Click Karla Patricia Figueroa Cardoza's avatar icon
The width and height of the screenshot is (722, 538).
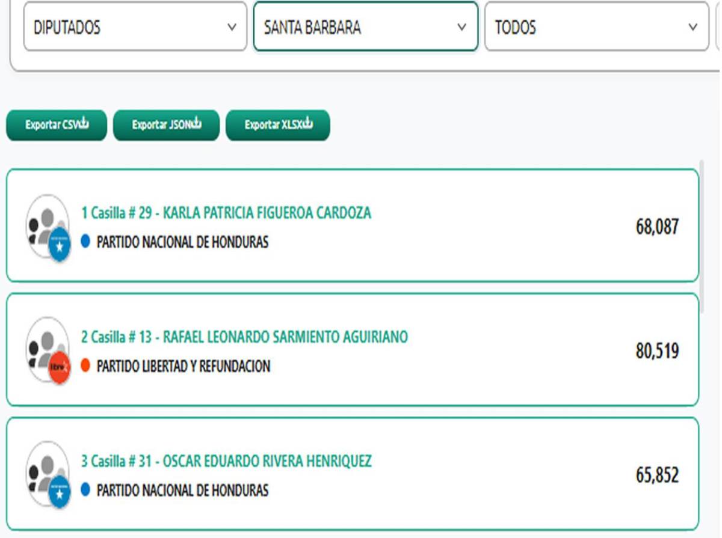pos(46,224)
